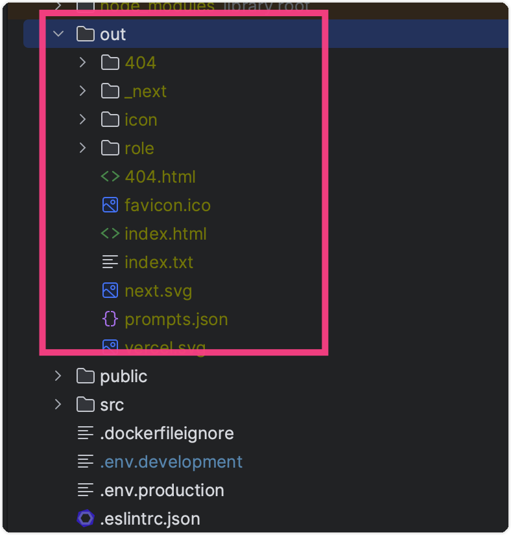Click the favicon.ico image file icon
Screen dimensions: 511x535
pyautogui.click(x=110, y=205)
